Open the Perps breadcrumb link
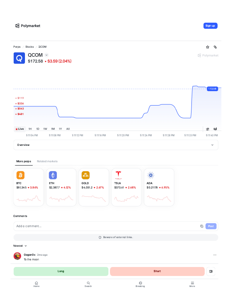This screenshot has height=301, width=232. pyautogui.click(x=17, y=47)
